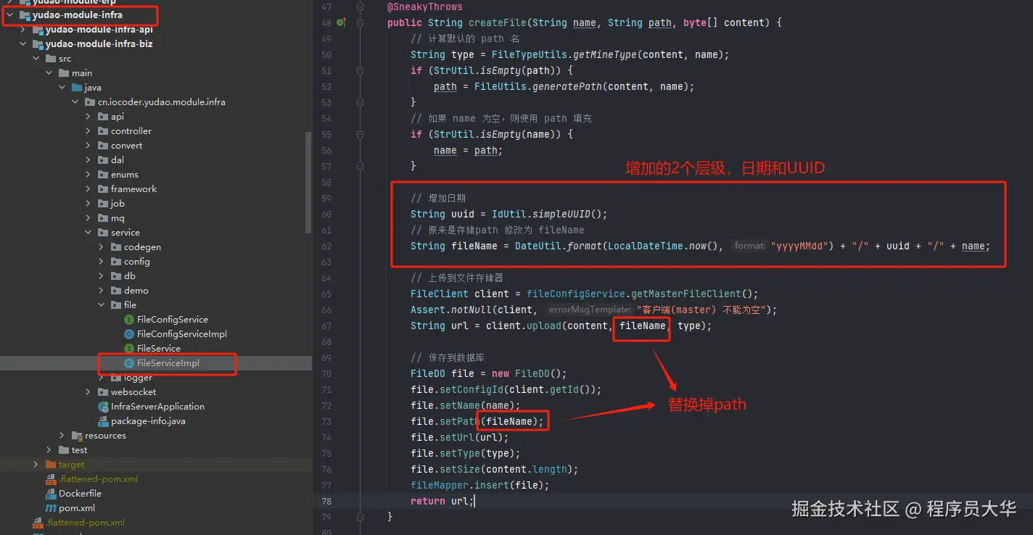1033x535 pixels.
Task: Click the orange target folder icon
Action: tap(51, 465)
